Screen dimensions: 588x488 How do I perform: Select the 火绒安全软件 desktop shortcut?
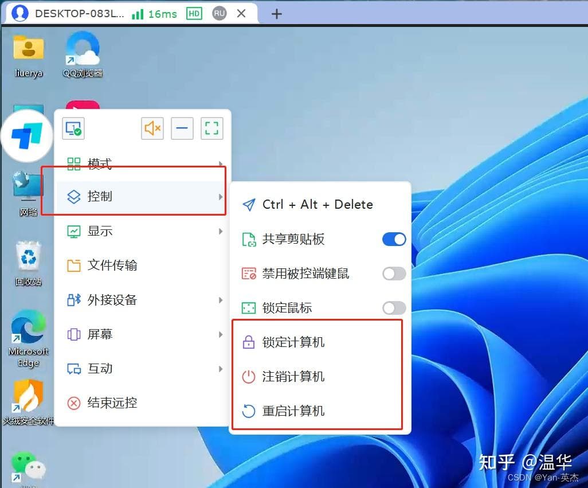point(29,402)
